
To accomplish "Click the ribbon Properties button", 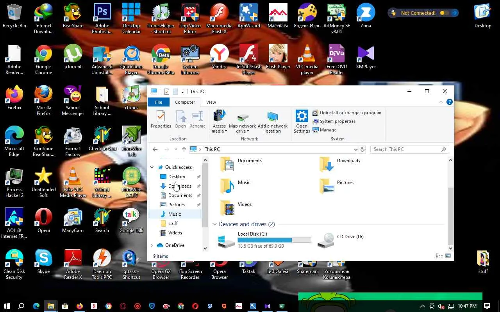I will [x=161, y=120].
